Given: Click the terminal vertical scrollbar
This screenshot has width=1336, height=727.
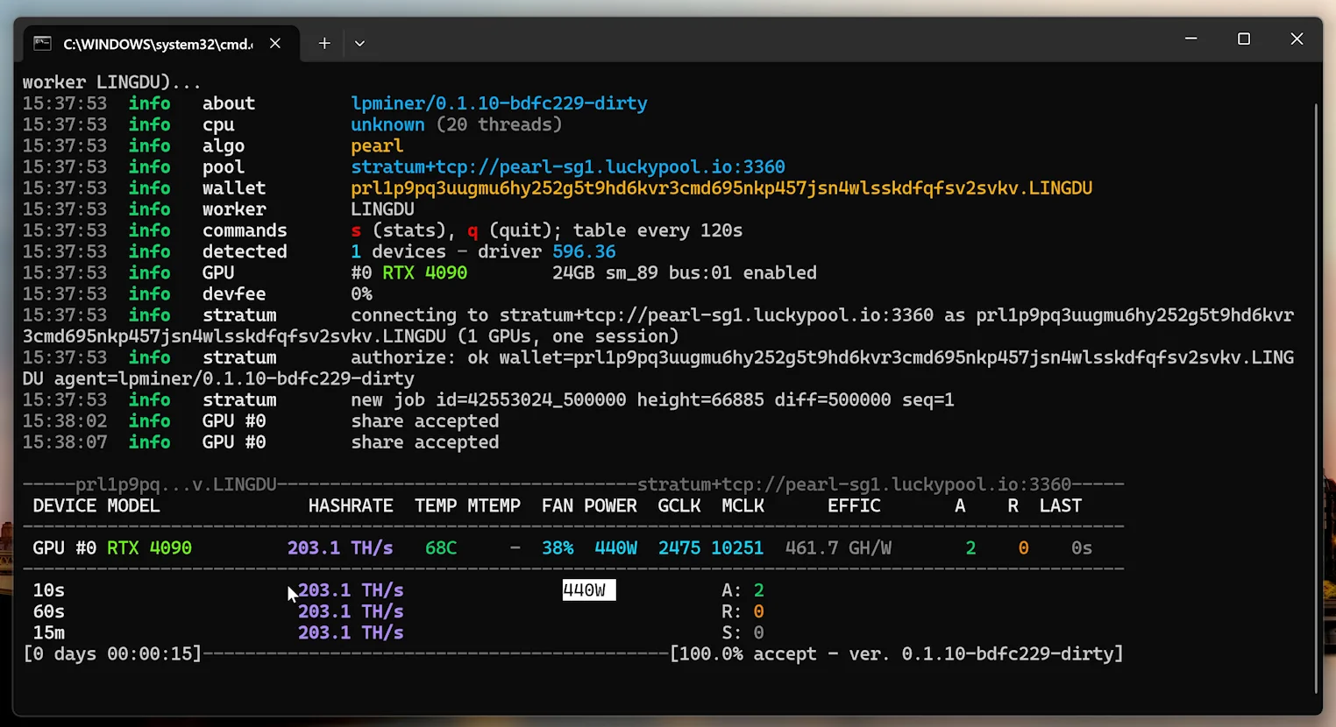Looking at the screenshot, I should (x=1316, y=399).
